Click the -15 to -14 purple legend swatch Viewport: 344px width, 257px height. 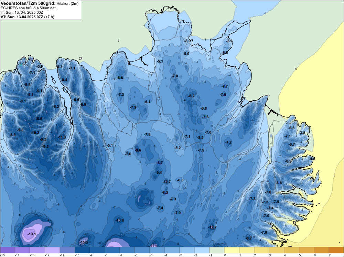[8, 250]
